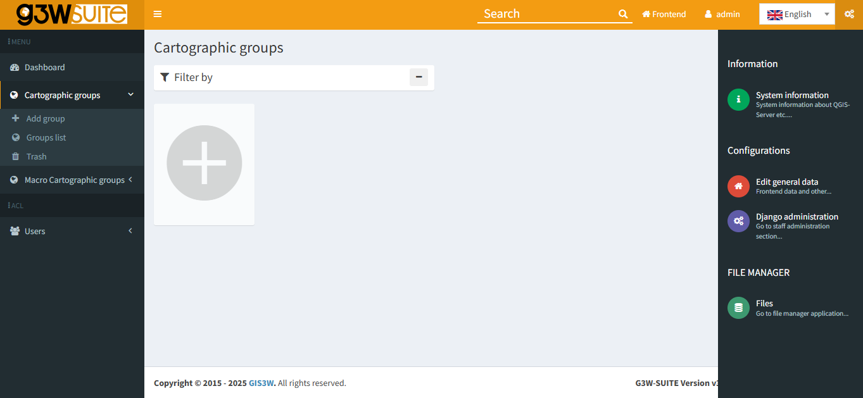Click the Trash bin icon

pyautogui.click(x=16, y=156)
